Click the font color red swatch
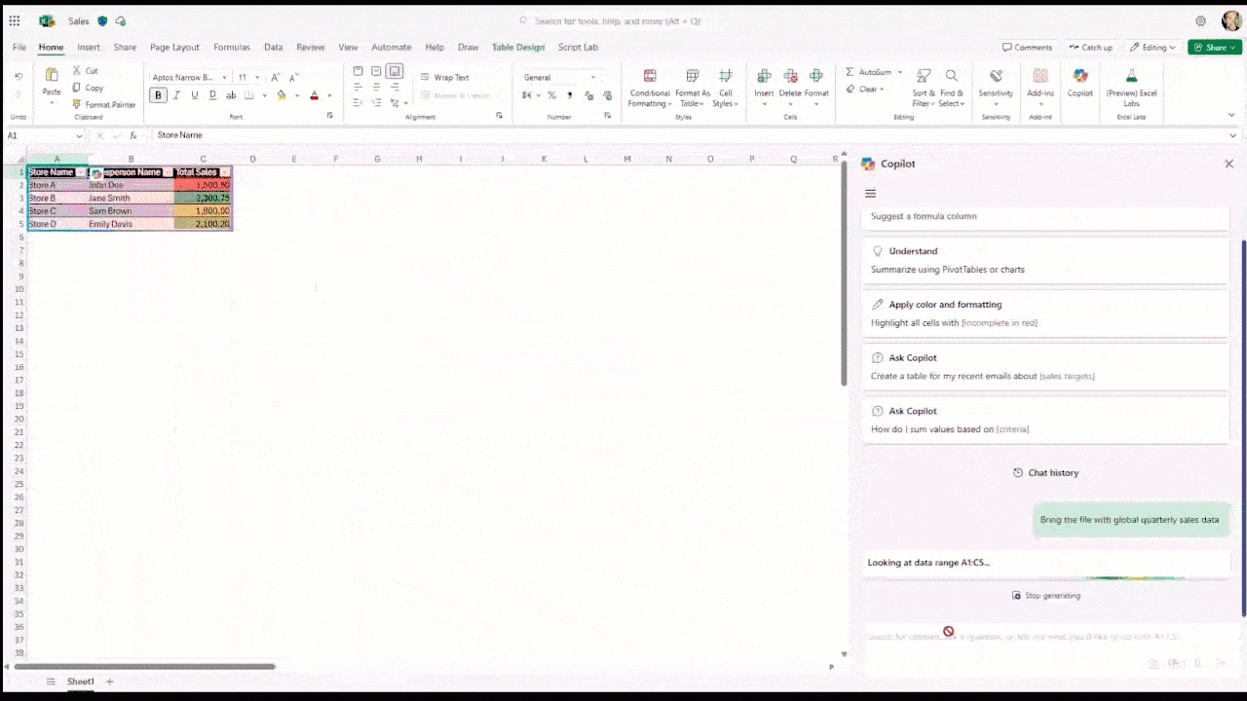This screenshot has height=701, width=1247. (x=314, y=95)
